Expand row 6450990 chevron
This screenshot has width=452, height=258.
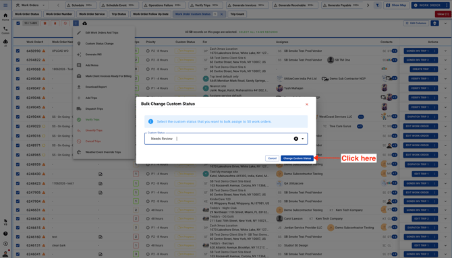(x=445, y=51)
